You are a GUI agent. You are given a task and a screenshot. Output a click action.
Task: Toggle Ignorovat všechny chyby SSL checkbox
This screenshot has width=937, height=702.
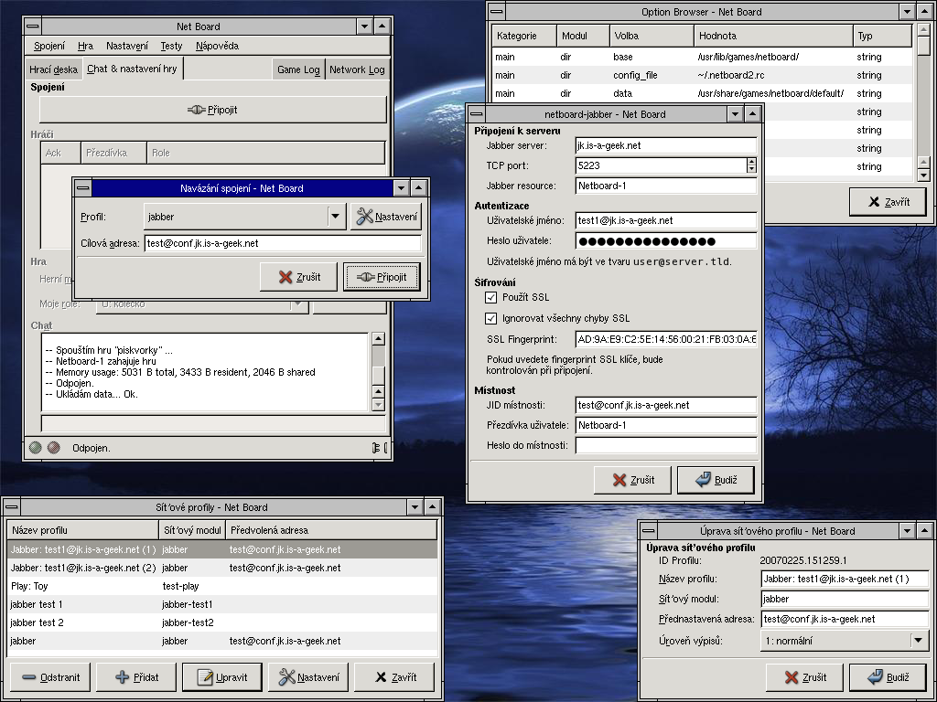491,319
